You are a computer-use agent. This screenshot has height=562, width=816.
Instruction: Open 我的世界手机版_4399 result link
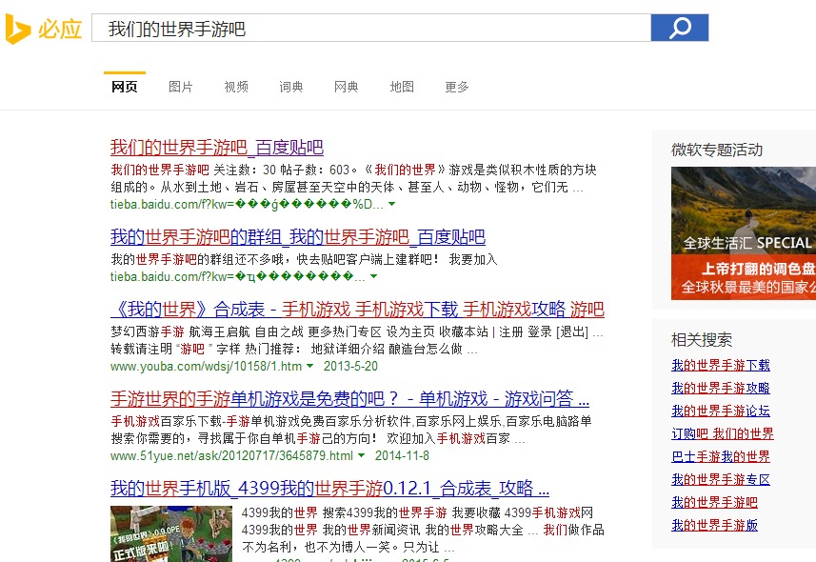(x=329, y=489)
